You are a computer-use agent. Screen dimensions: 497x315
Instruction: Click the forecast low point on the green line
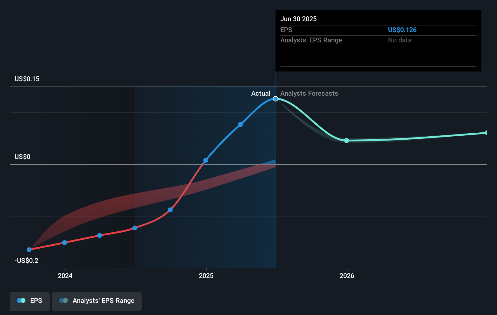click(x=346, y=140)
